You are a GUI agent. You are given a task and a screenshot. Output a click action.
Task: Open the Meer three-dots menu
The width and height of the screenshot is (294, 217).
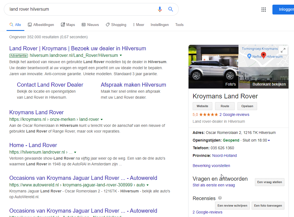[138, 25]
